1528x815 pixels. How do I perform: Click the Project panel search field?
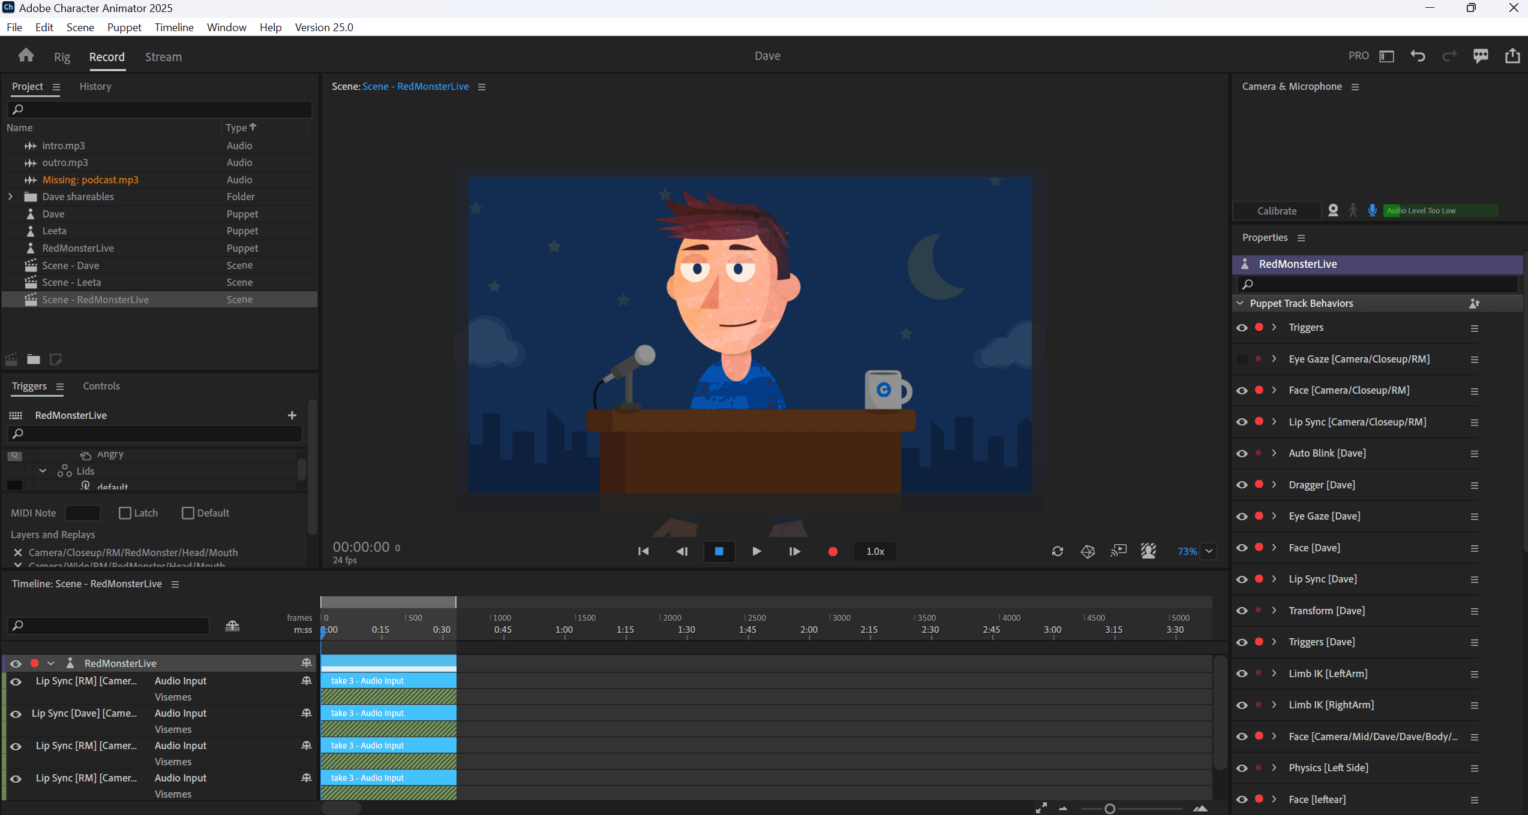pyautogui.click(x=160, y=109)
